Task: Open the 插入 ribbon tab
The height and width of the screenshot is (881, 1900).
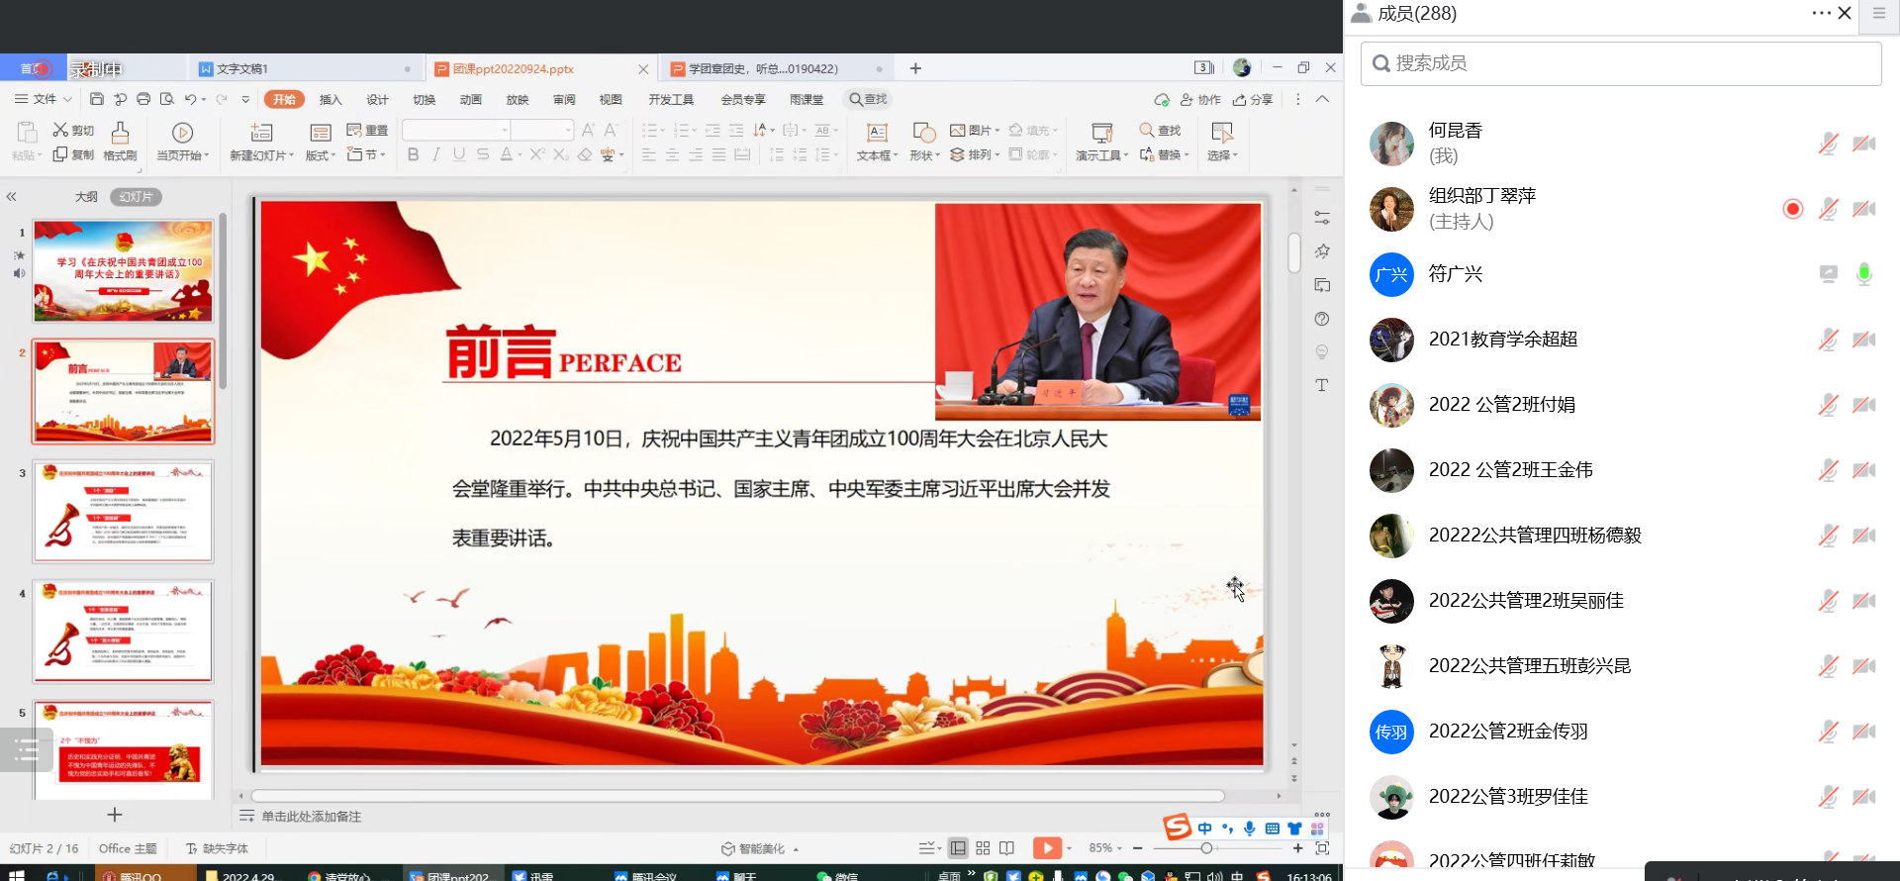Action: click(x=331, y=100)
